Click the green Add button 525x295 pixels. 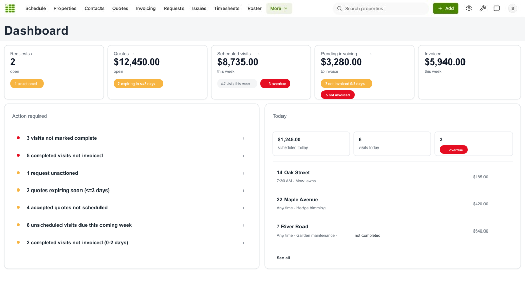[446, 8]
